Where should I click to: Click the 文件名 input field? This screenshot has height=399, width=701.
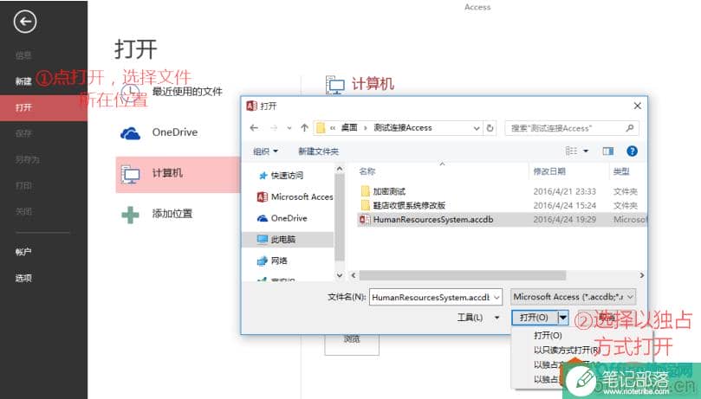pyautogui.click(x=431, y=297)
